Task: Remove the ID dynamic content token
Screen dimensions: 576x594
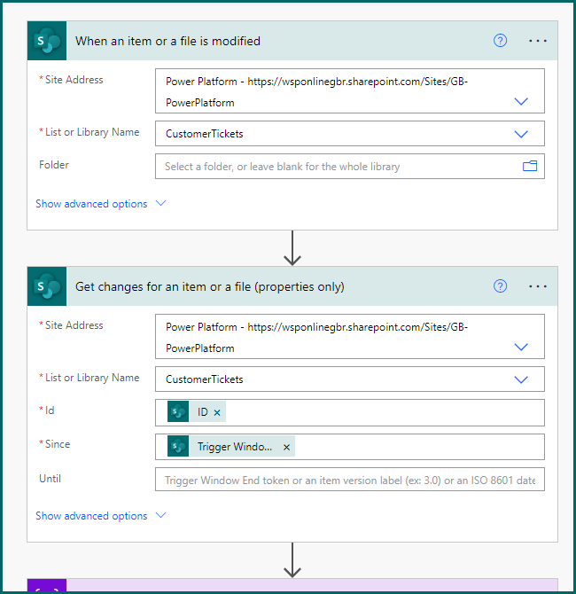Action: [217, 412]
